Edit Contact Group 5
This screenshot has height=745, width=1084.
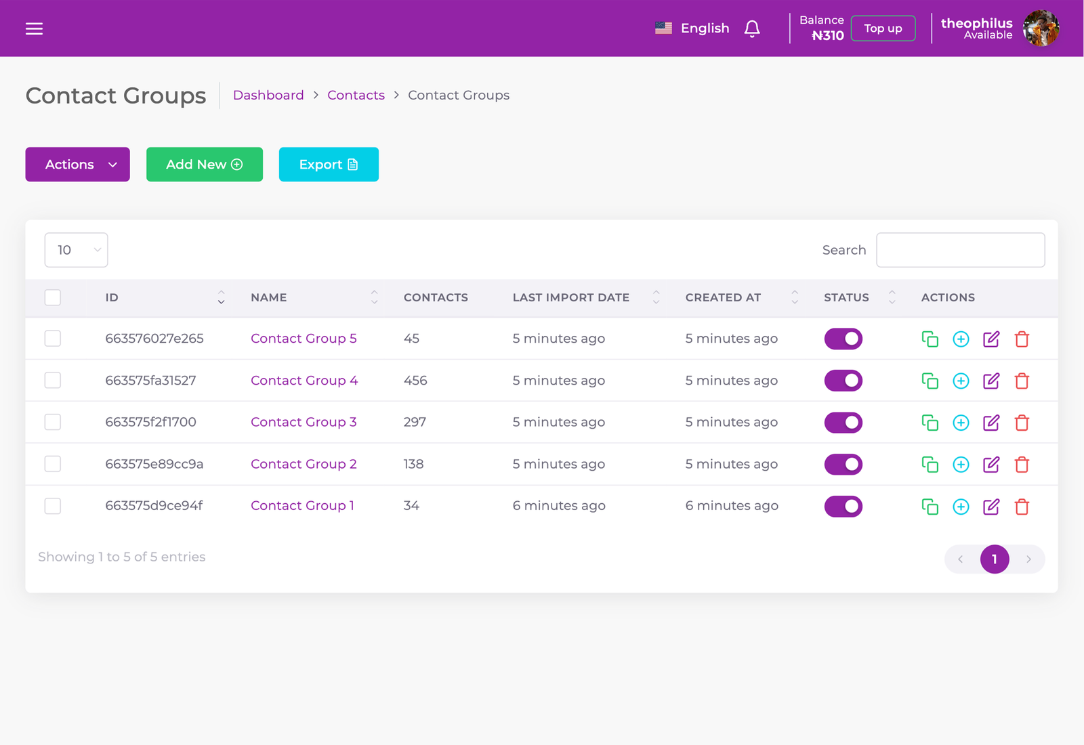pyautogui.click(x=991, y=339)
